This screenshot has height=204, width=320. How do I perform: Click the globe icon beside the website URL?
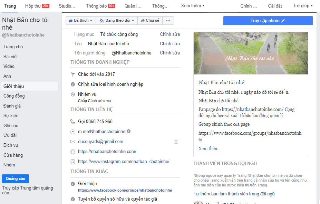point(73,152)
